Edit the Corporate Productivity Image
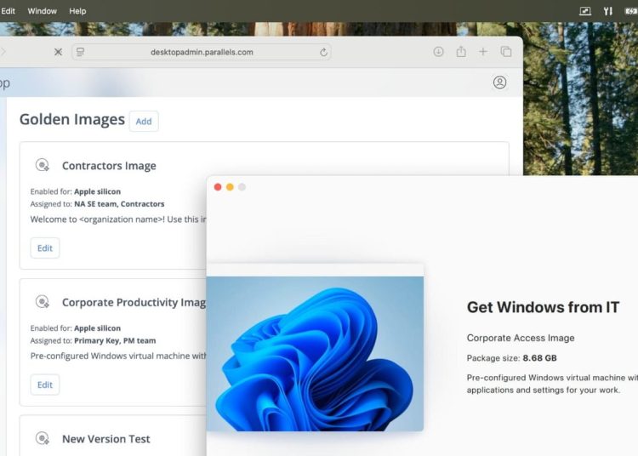This screenshot has height=456, width=638. point(45,385)
